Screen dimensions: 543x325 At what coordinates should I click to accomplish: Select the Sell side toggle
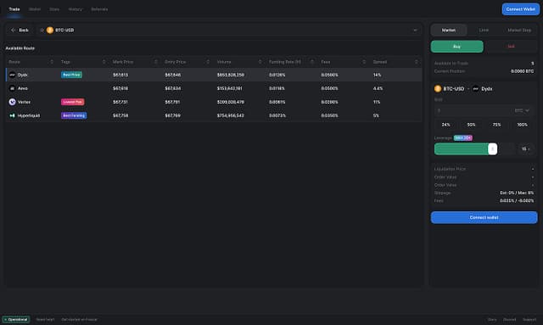pos(511,47)
